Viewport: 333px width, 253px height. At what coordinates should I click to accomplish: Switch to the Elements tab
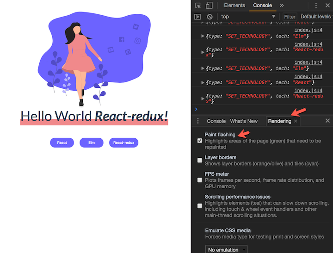click(234, 6)
